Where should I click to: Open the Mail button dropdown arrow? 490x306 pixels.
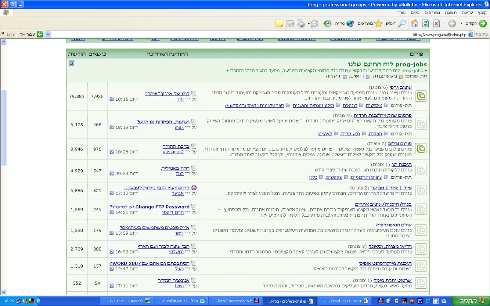click(x=309, y=24)
